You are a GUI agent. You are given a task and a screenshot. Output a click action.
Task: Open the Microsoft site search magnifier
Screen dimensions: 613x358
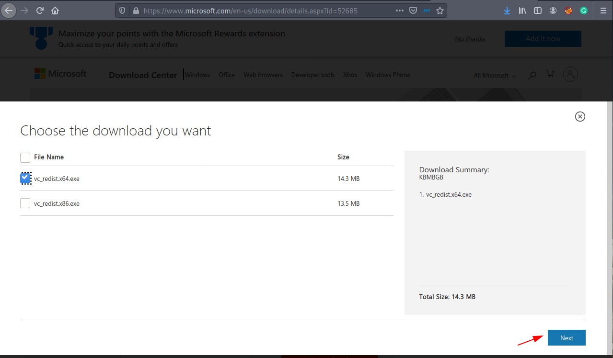[x=532, y=75]
